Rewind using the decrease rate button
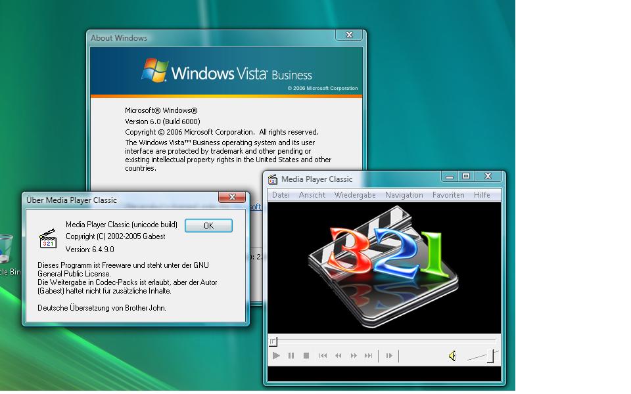This screenshot has width=631, height=394. pos(338,356)
